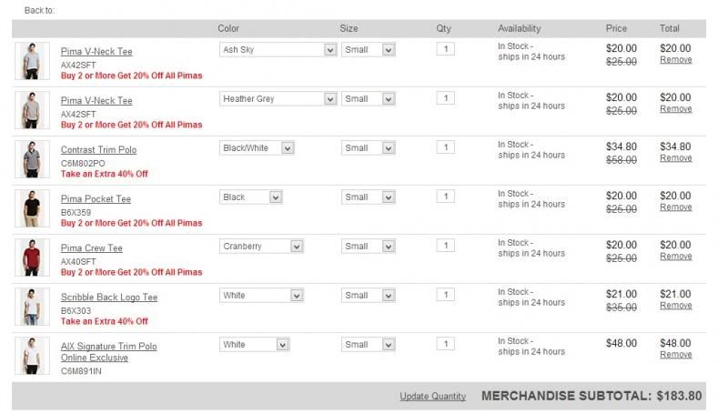Viewport: 728px width, 414px height.
Task: Click the Update Quantity link
Action: click(432, 397)
